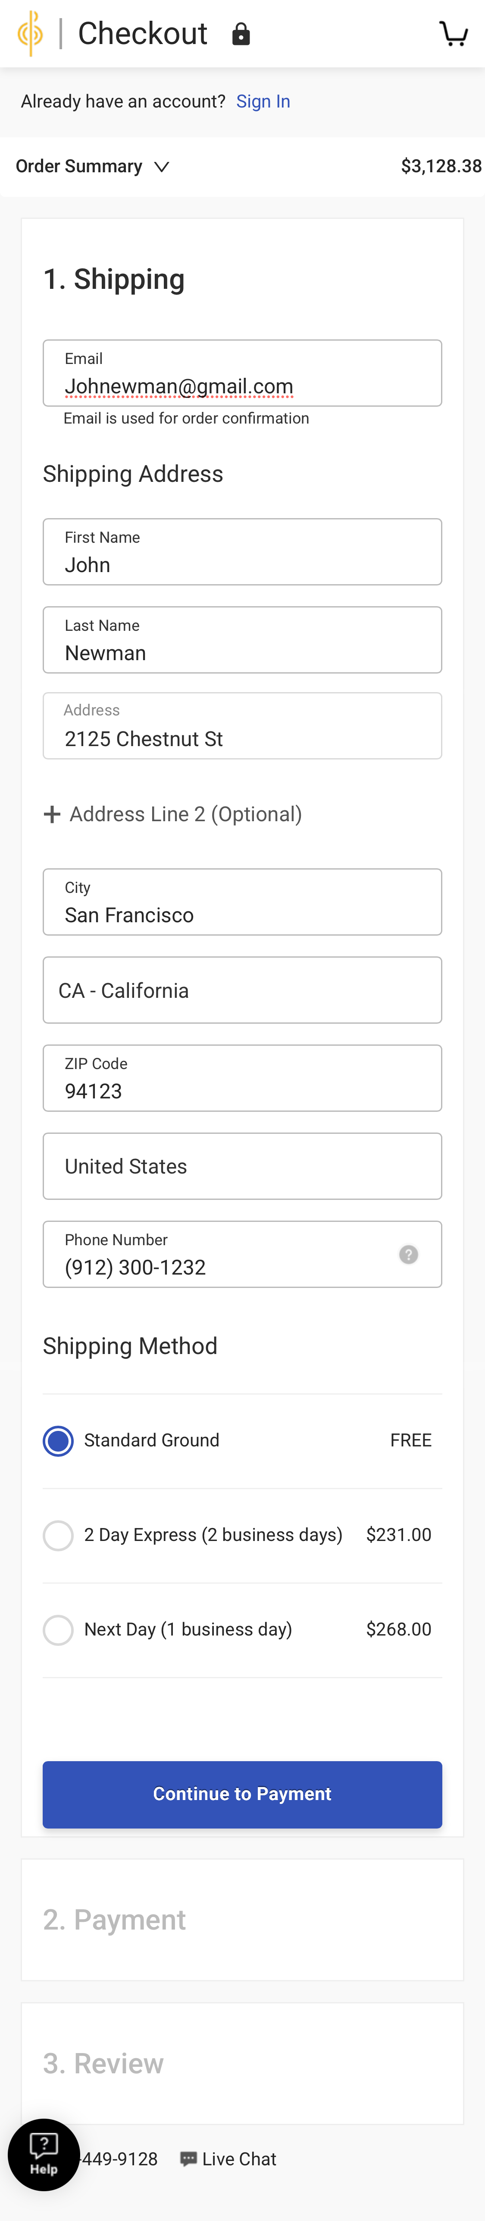Open the CA - California state dropdown
The height and width of the screenshot is (2221, 485).
[x=242, y=990]
